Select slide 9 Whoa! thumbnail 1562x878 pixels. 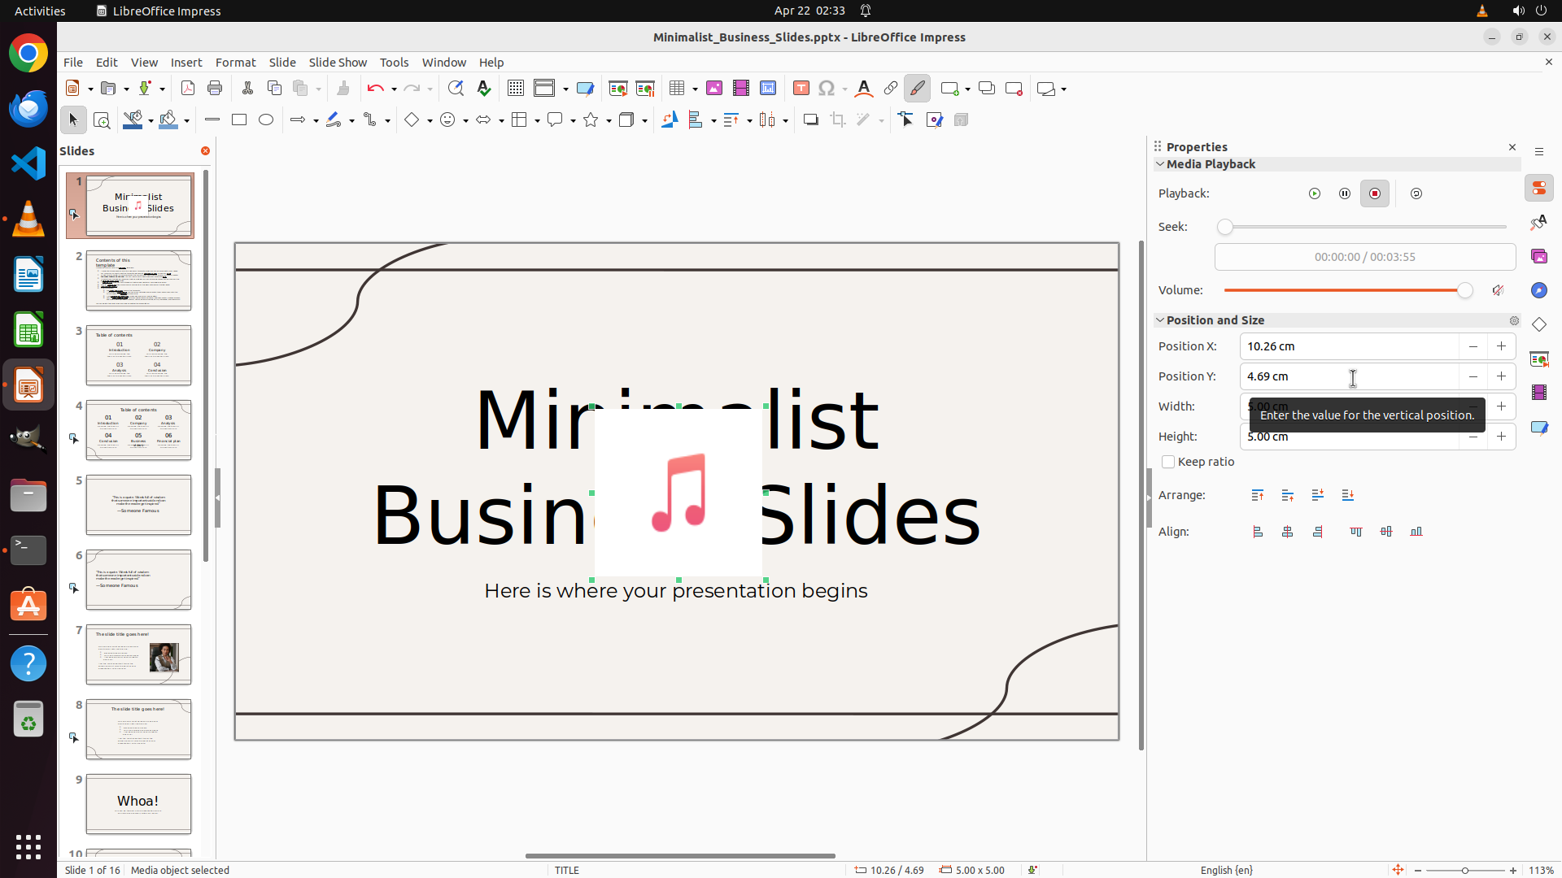[138, 803]
